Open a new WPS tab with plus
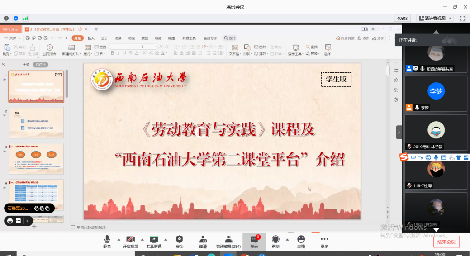The width and height of the screenshot is (470, 256). pyautogui.click(x=96, y=29)
